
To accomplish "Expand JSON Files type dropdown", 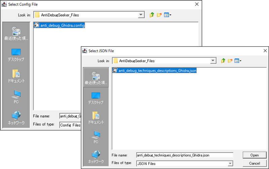I will [x=230, y=164].
